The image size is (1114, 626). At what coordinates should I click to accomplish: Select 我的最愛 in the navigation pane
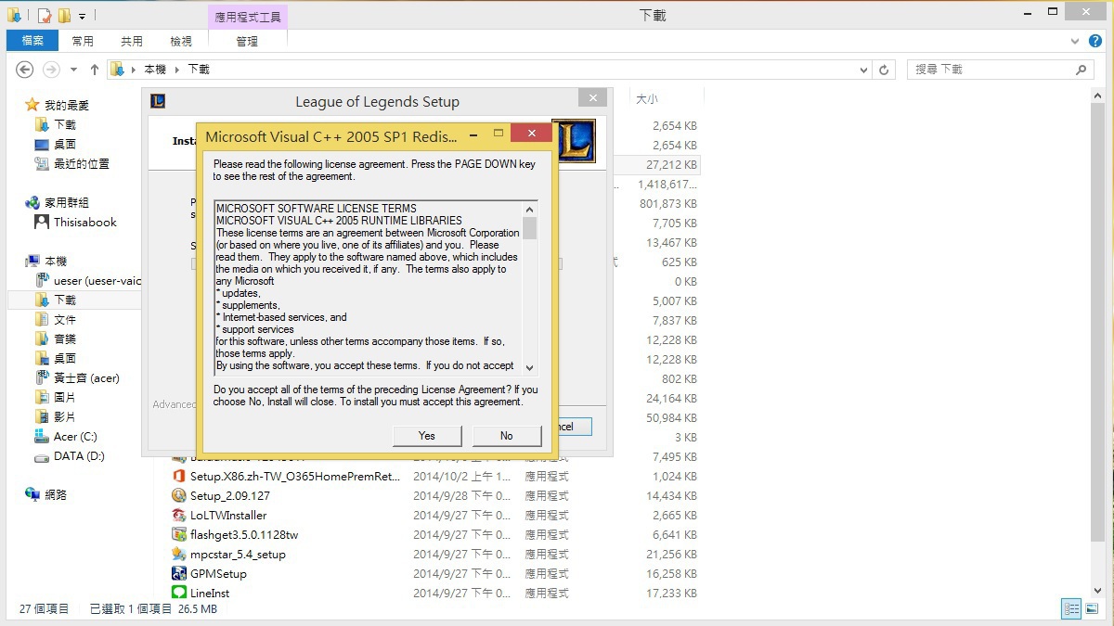point(67,106)
